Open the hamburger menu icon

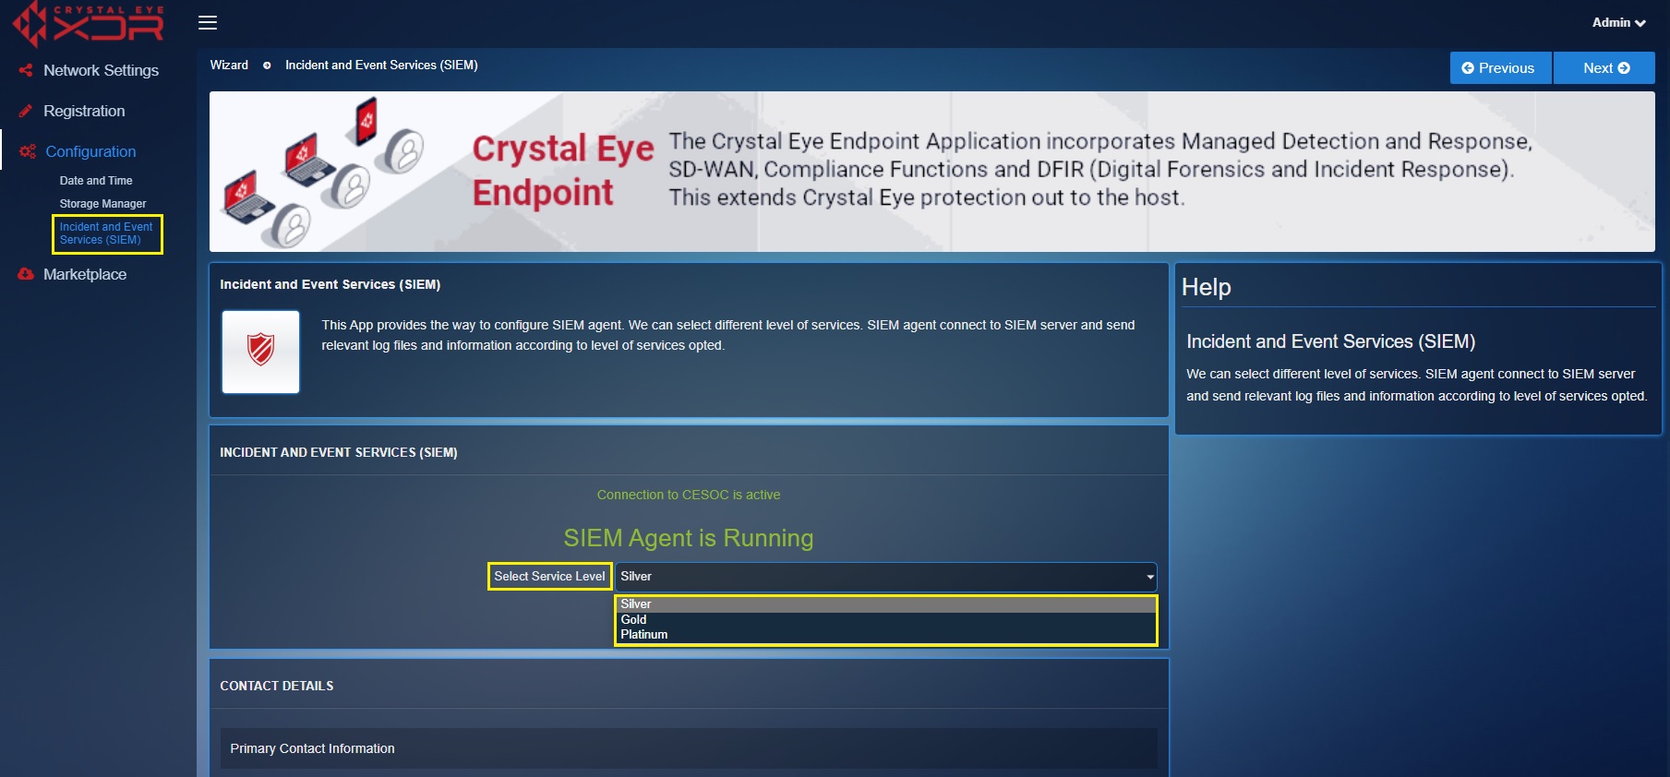(x=208, y=22)
